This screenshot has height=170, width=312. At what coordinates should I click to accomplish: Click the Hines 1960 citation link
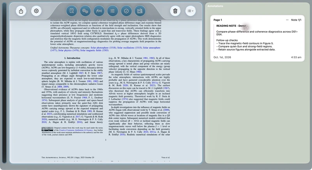point(138,72)
